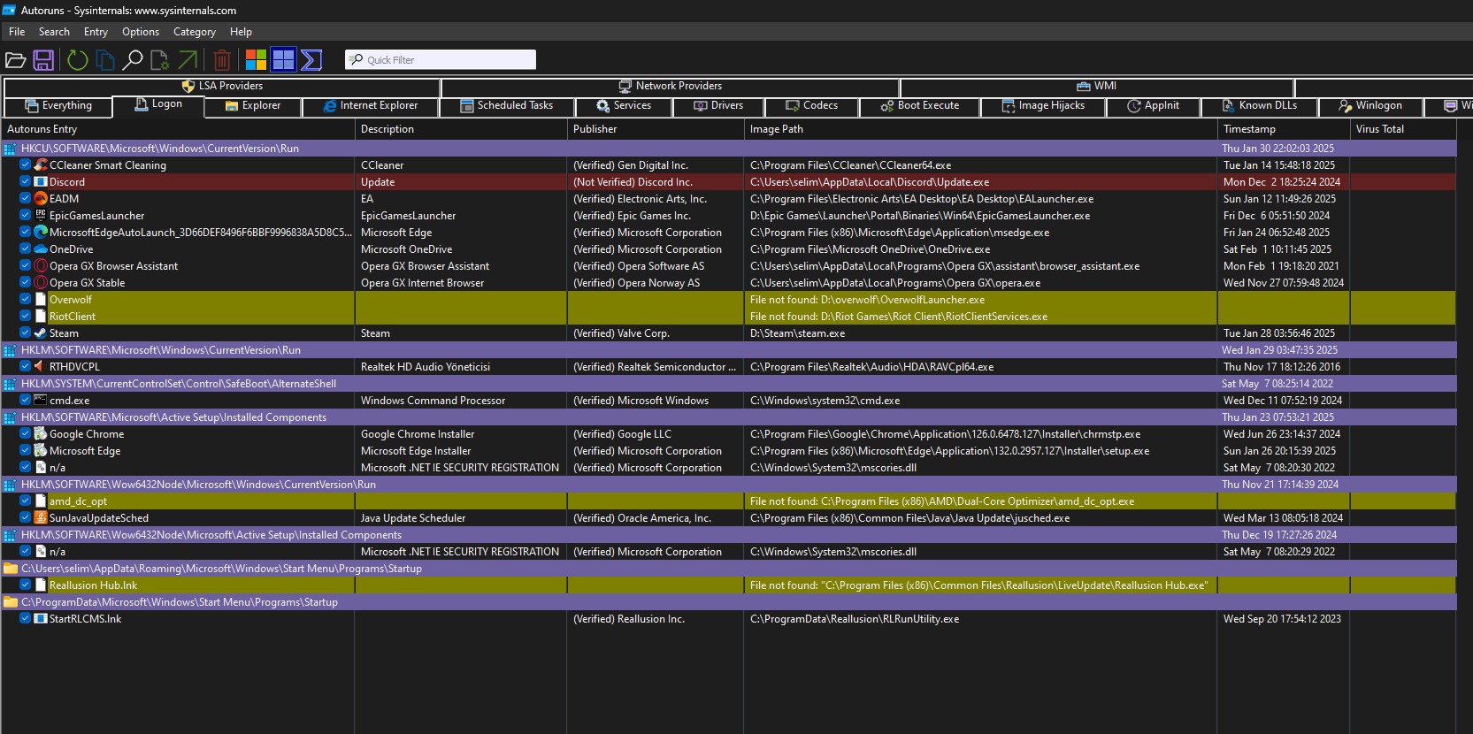Toggle the SunJavaUpdateSched entry checkbox
The height and width of the screenshot is (734, 1473).
point(26,517)
